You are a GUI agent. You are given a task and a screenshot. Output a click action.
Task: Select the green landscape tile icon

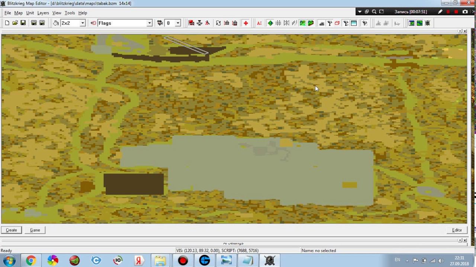[303, 23]
